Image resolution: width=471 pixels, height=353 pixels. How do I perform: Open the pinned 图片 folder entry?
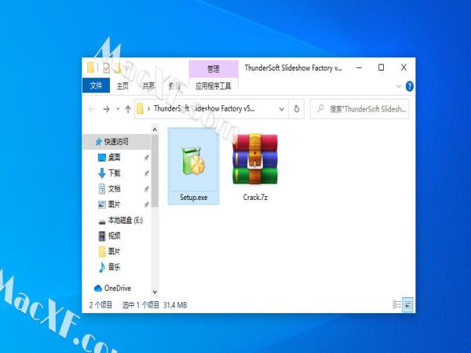pos(114,205)
